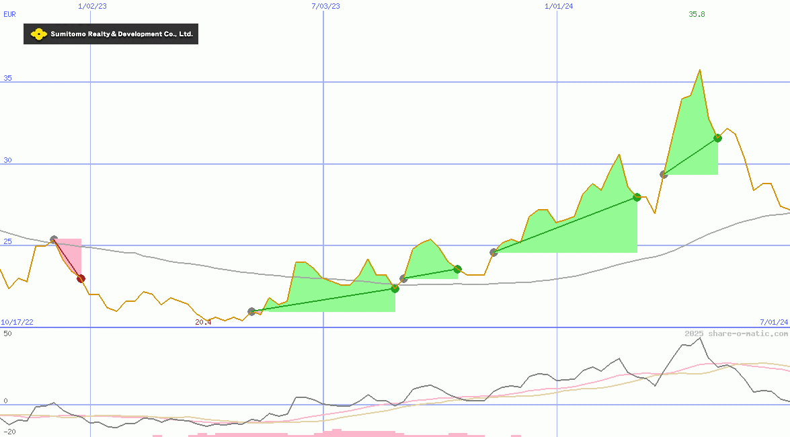Viewport: 790px width, 437px height.
Task: Select grey entry marker of third green trade
Action: pos(493,252)
